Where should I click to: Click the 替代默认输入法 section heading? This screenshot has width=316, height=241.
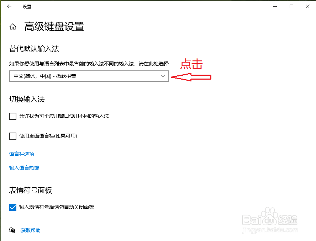[34, 49]
